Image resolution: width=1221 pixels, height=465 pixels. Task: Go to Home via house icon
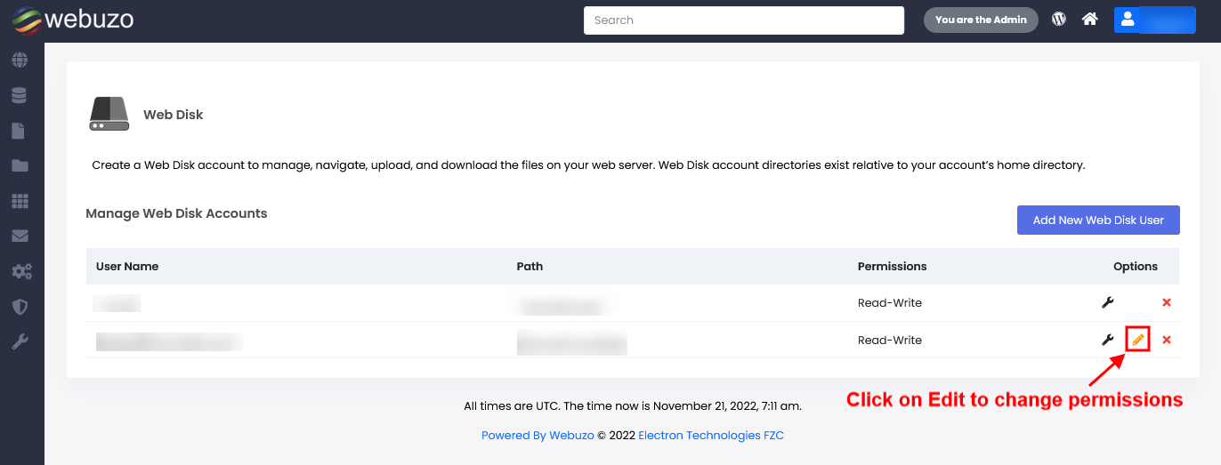(x=1090, y=19)
